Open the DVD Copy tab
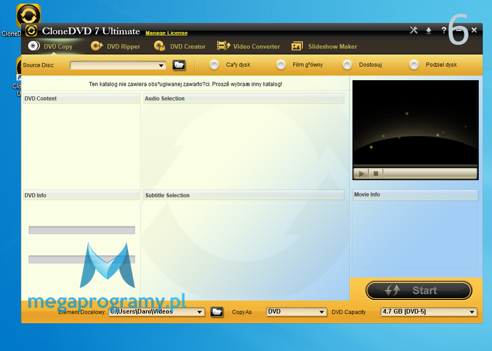This screenshot has height=351, width=492. [x=50, y=46]
